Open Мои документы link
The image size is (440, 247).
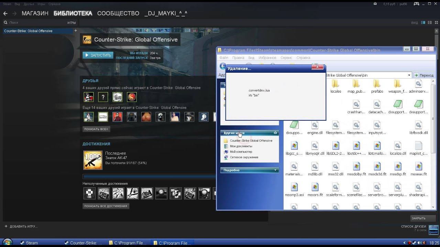pyautogui.click(x=241, y=146)
